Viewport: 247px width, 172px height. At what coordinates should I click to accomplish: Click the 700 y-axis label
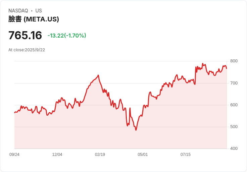(234, 83)
